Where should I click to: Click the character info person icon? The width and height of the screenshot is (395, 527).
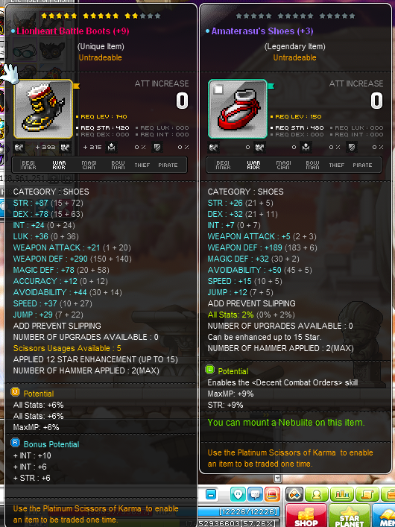pyautogui.click(x=316, y=494)
